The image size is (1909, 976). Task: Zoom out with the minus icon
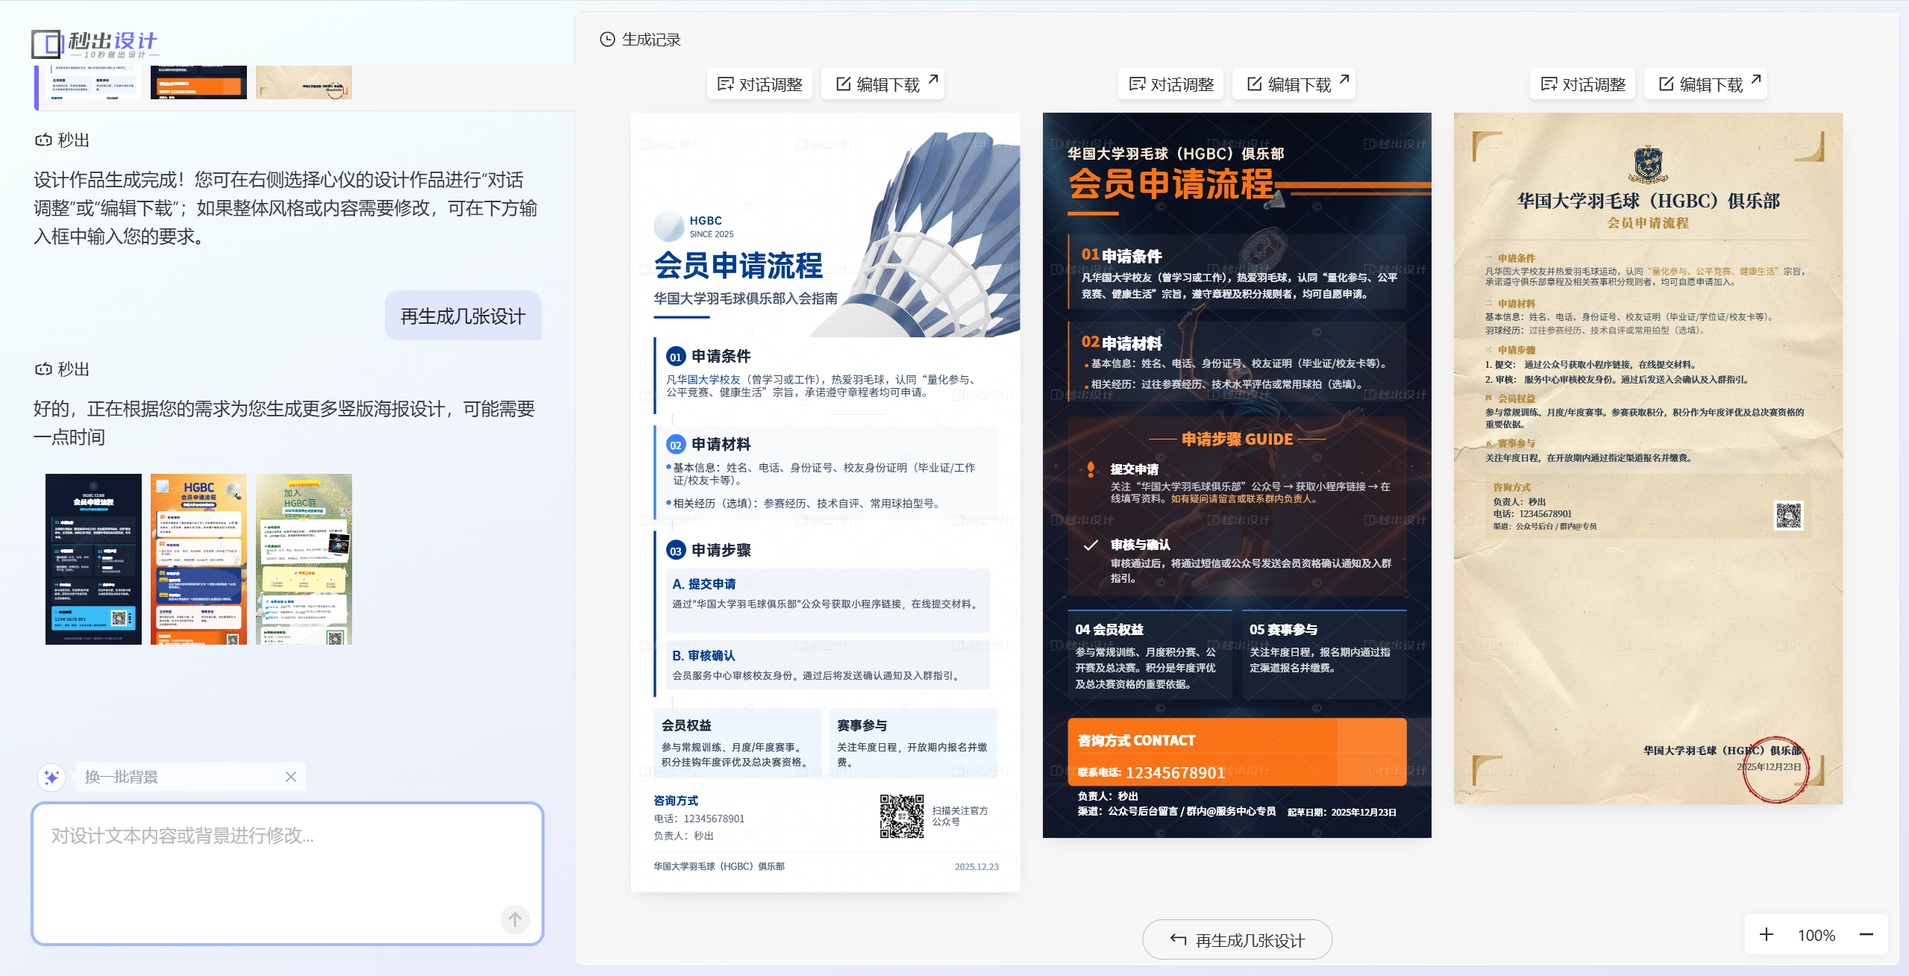point(1866,934)
